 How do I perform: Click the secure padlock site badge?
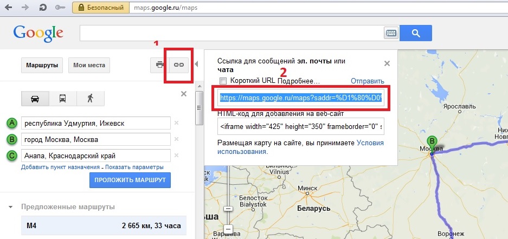(x=100, y=8)
